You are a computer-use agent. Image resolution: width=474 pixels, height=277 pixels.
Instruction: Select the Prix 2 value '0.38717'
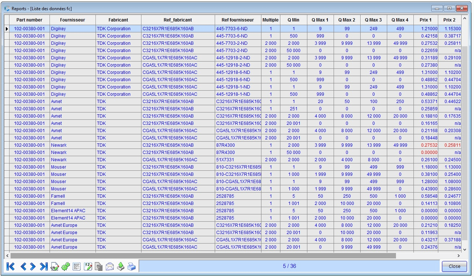(450, 36)
